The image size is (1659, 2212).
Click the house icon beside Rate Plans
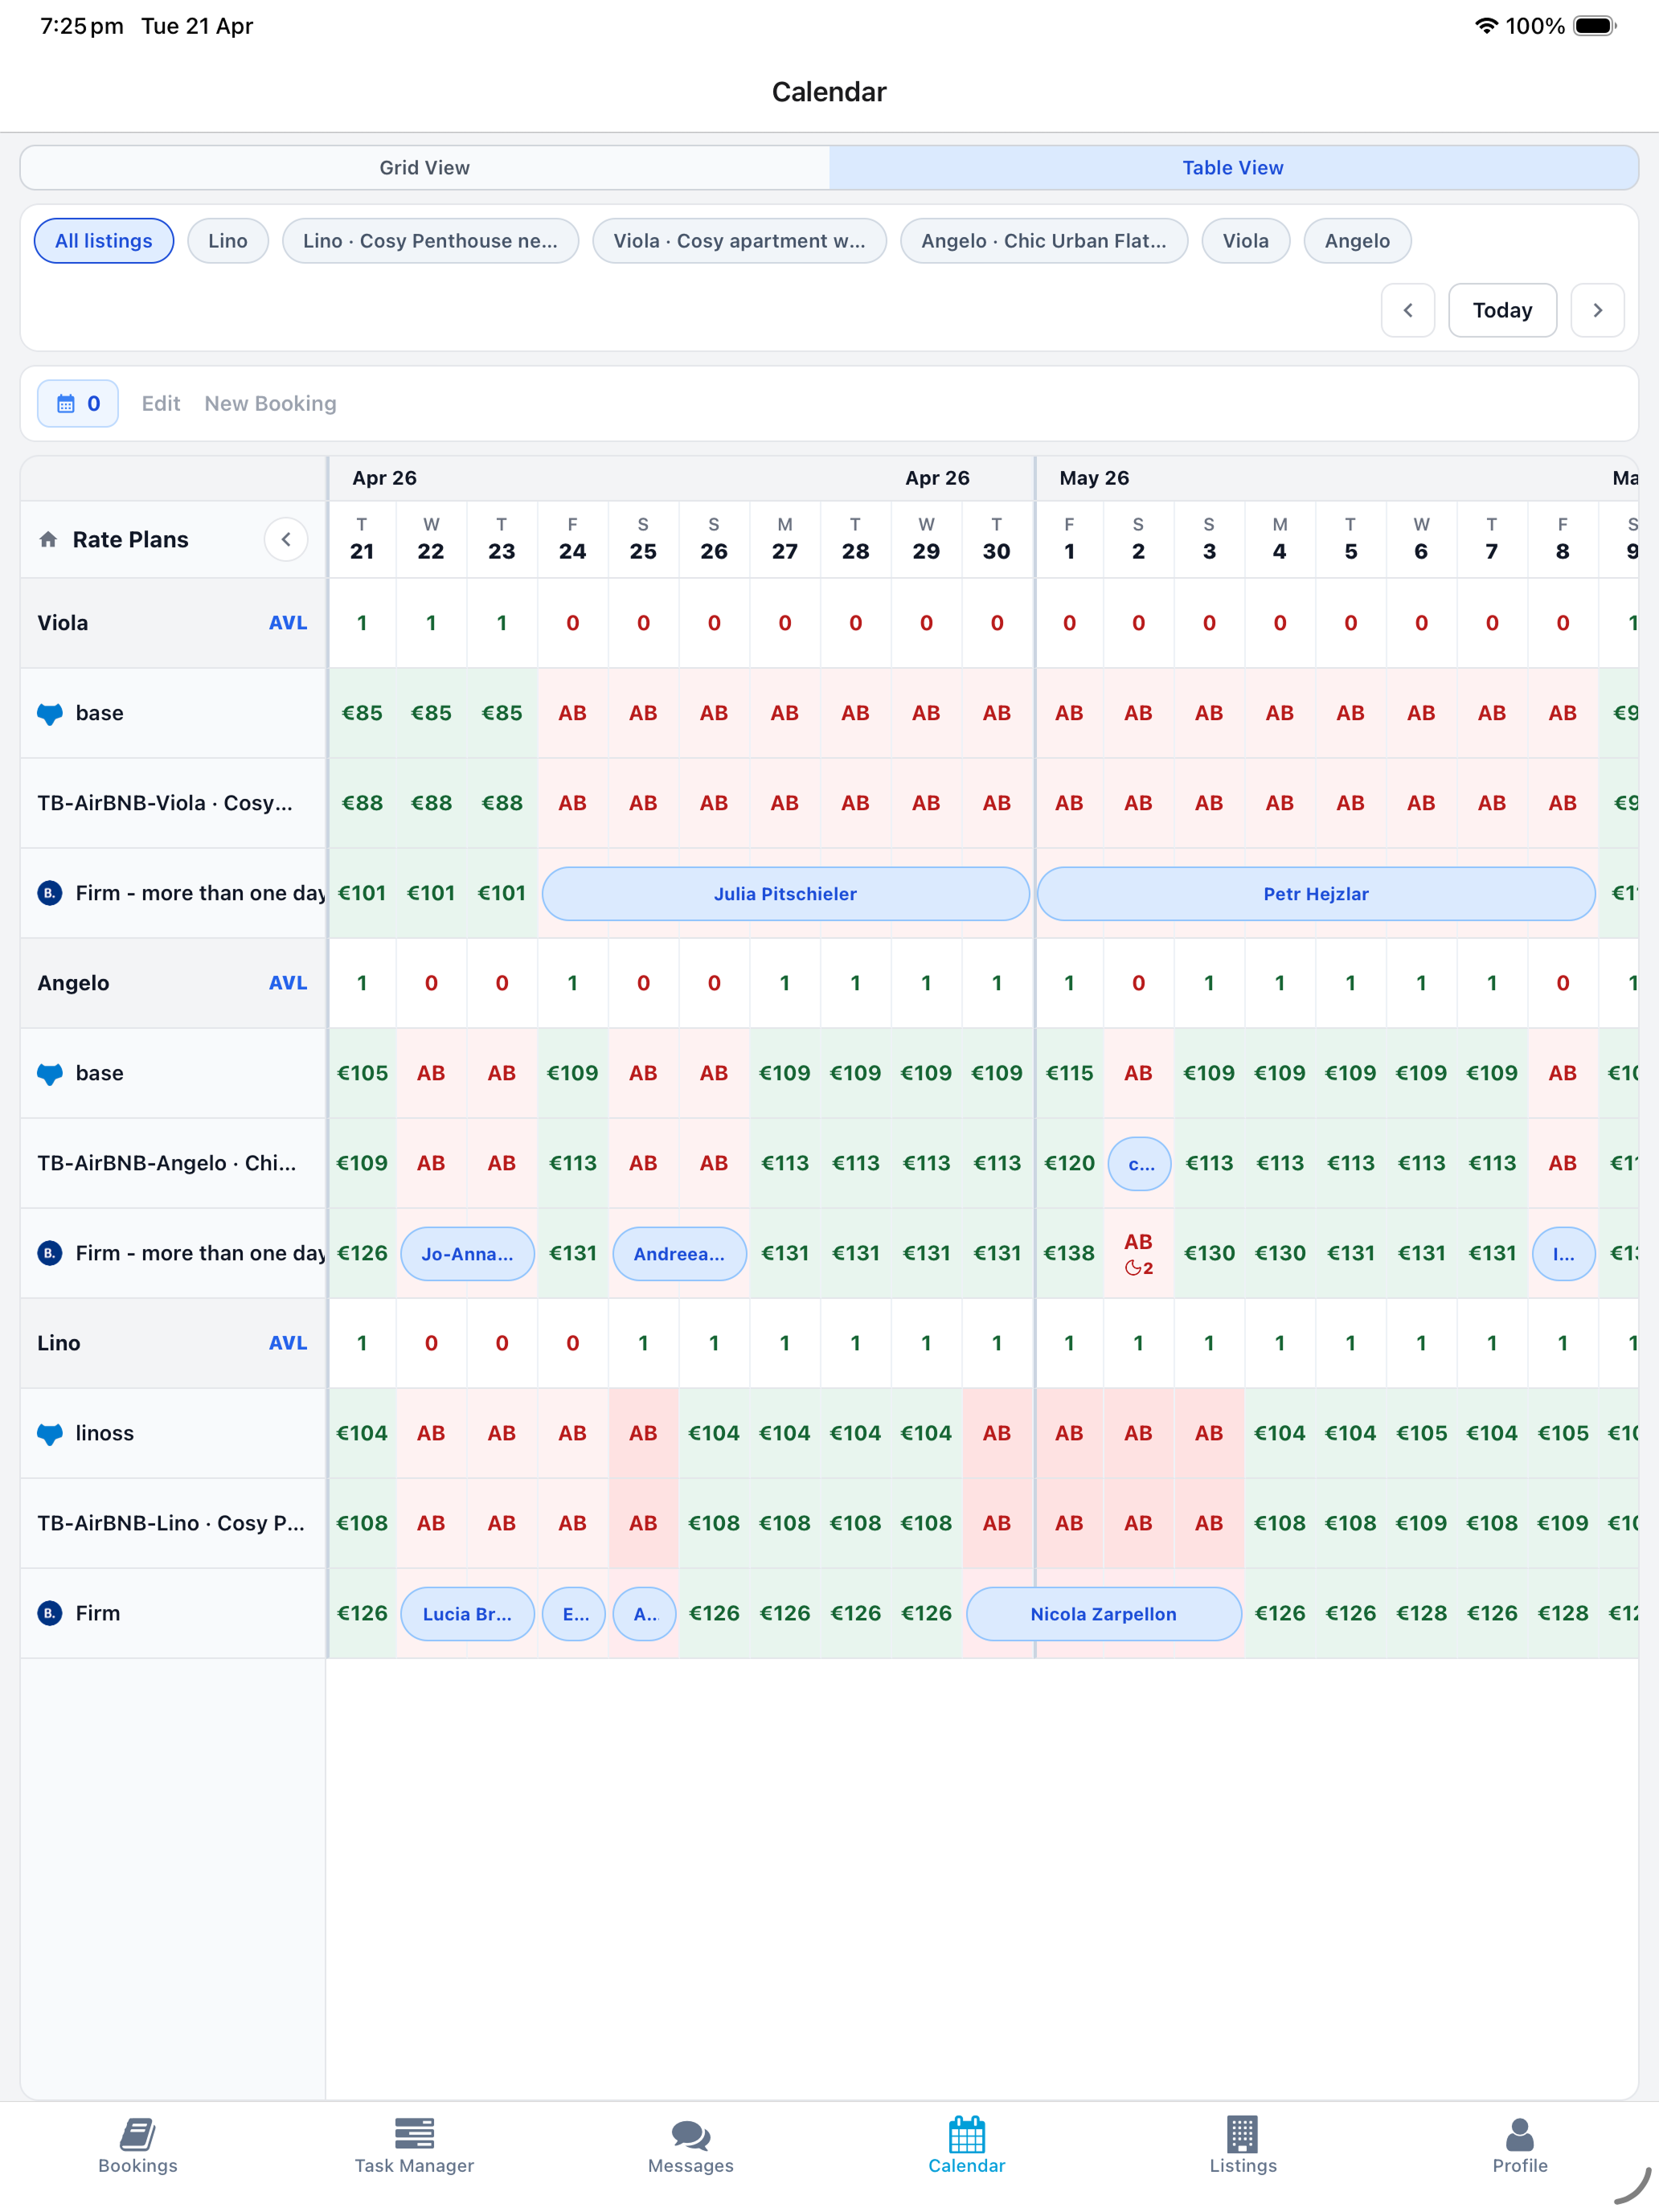click(48, 539)
